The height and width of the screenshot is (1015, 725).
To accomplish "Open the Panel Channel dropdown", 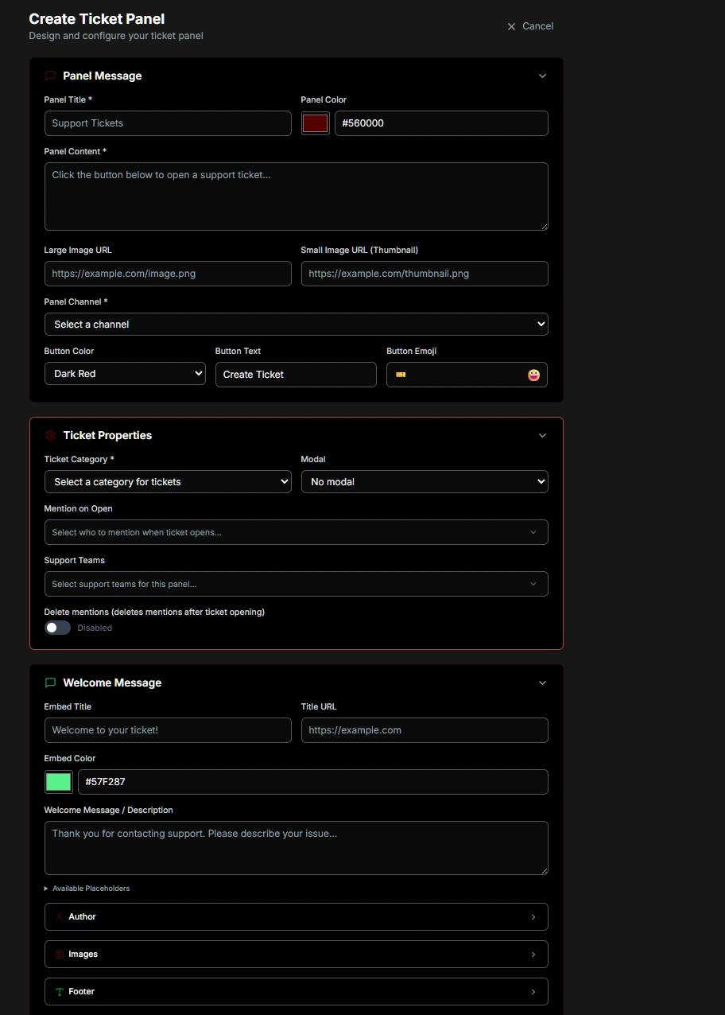I will 296,324.
